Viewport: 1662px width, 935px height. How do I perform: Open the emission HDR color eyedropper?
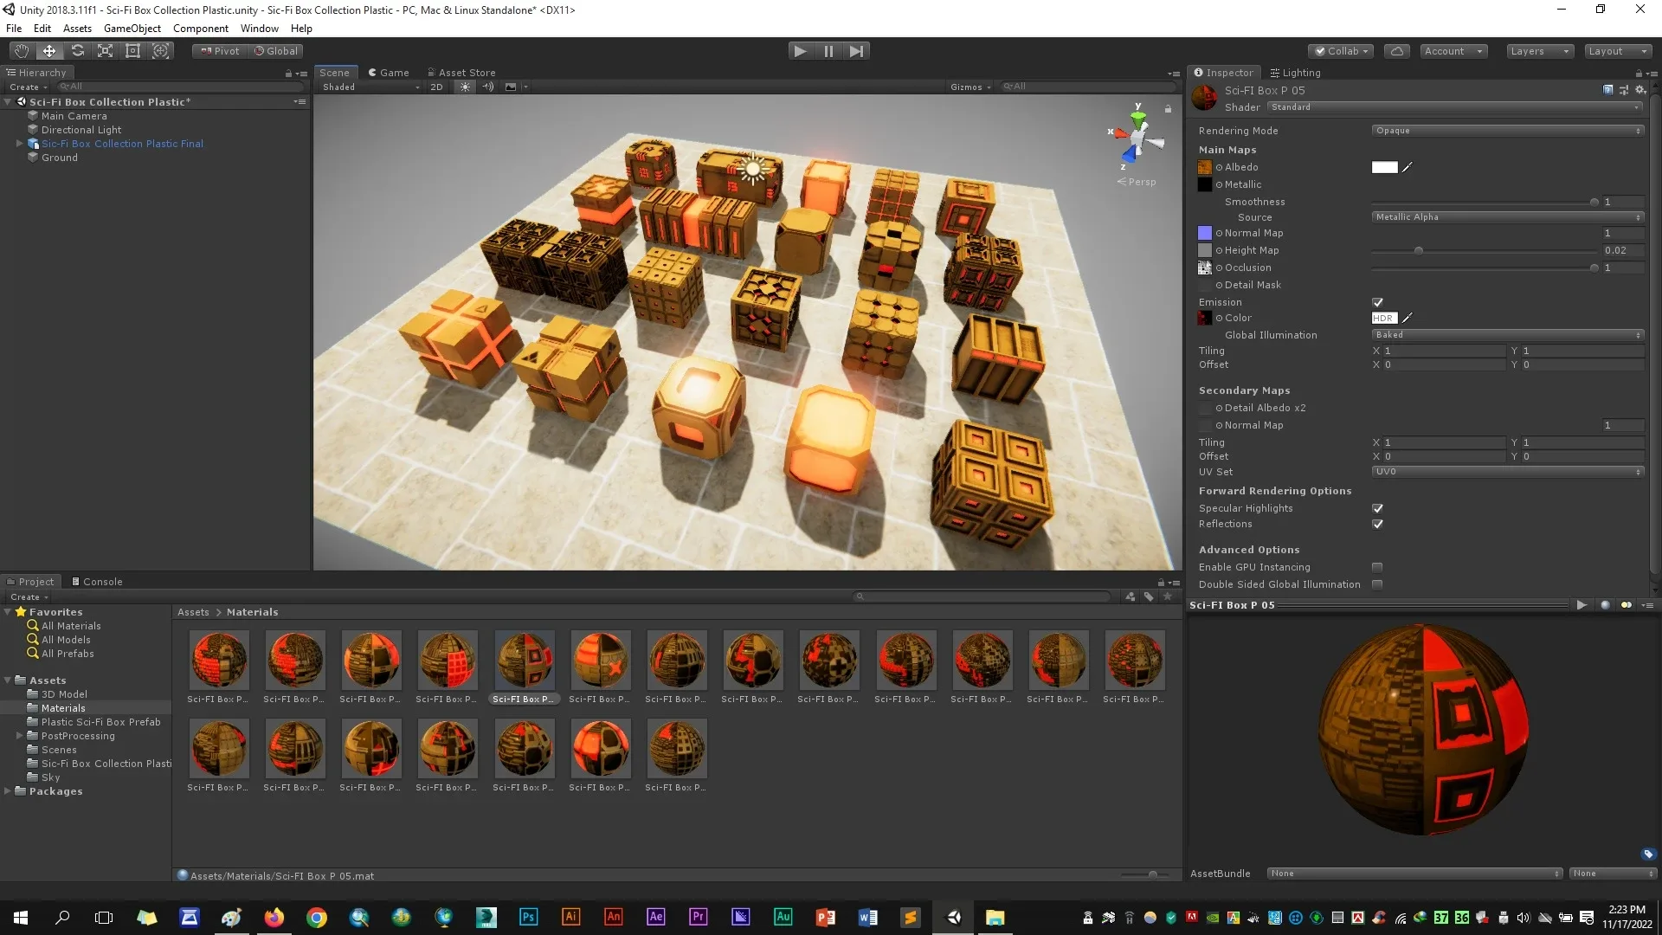[x=1407, y=318]
